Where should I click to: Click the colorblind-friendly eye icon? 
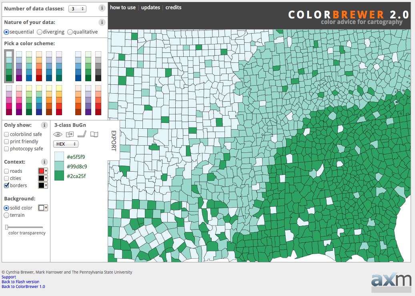(x=58, y=134)
